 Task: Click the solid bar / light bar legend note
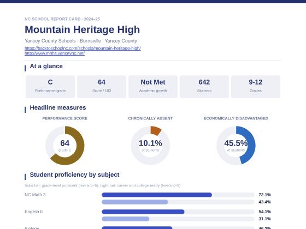click(103, 185)
